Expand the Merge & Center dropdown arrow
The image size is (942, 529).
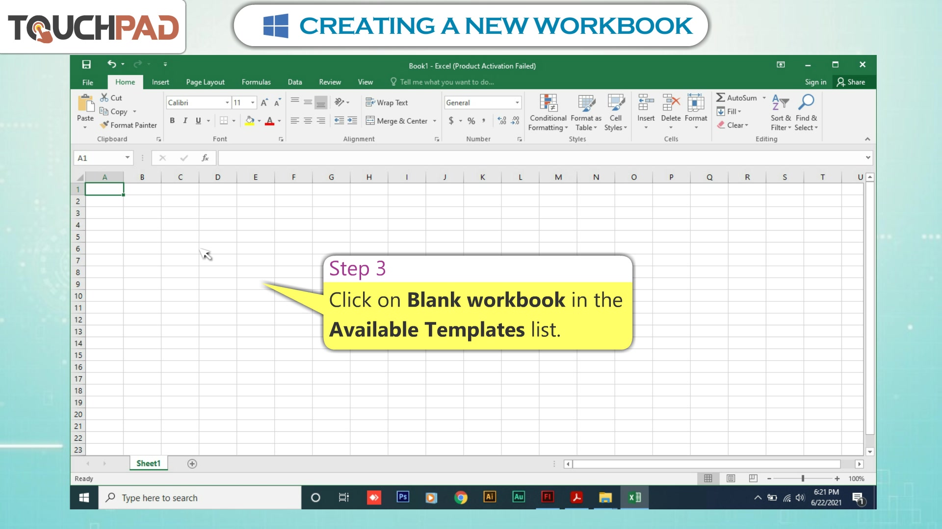(x=435, y=121)
